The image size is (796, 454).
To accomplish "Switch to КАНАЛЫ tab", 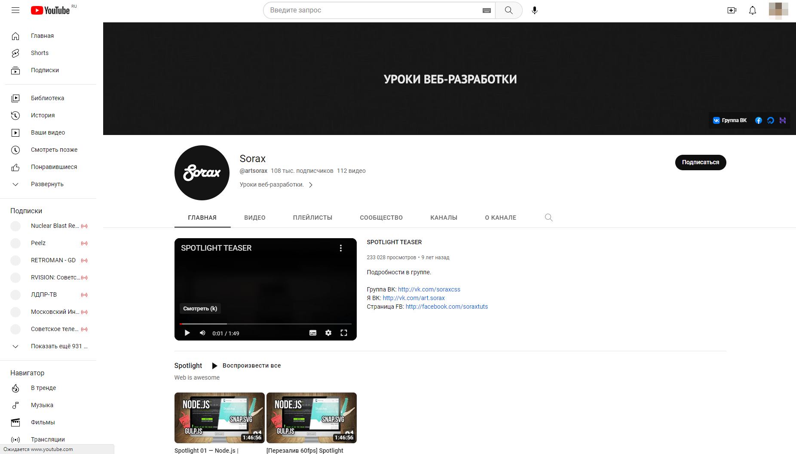I will pyautogui.click(x=444, y=218).
